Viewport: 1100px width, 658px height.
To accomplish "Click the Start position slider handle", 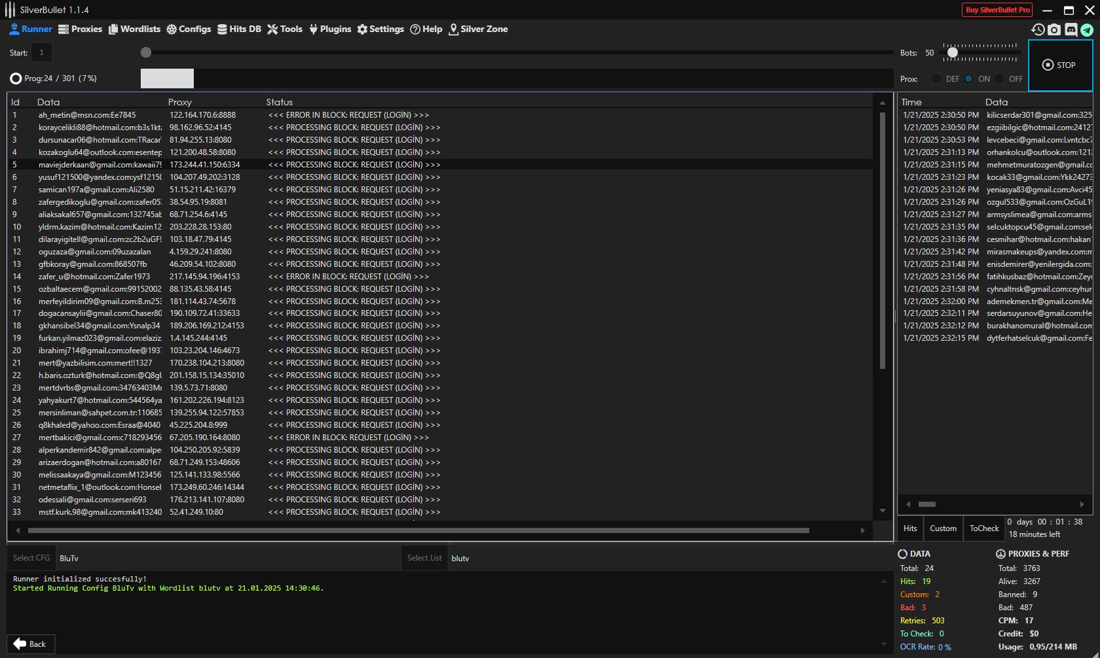I will [x=146, y=52].
